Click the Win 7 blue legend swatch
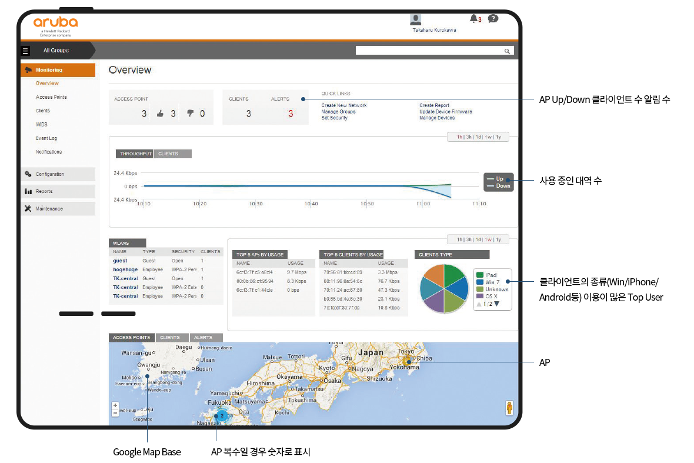Image resolution: width=694 pixels, height=463 pixels. point(480,282)
